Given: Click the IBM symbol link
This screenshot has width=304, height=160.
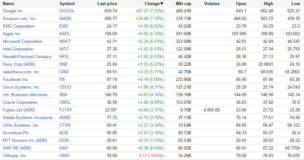Looking at the screenshot, I should 63,95.
